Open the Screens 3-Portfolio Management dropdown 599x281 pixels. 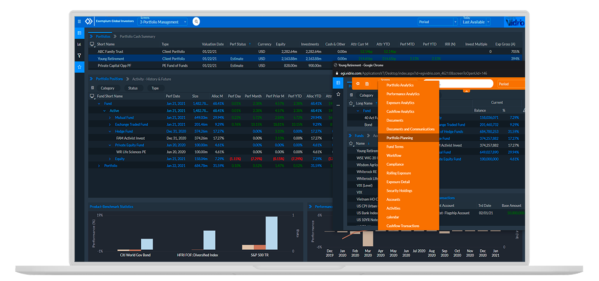click(x=163, y=22)
